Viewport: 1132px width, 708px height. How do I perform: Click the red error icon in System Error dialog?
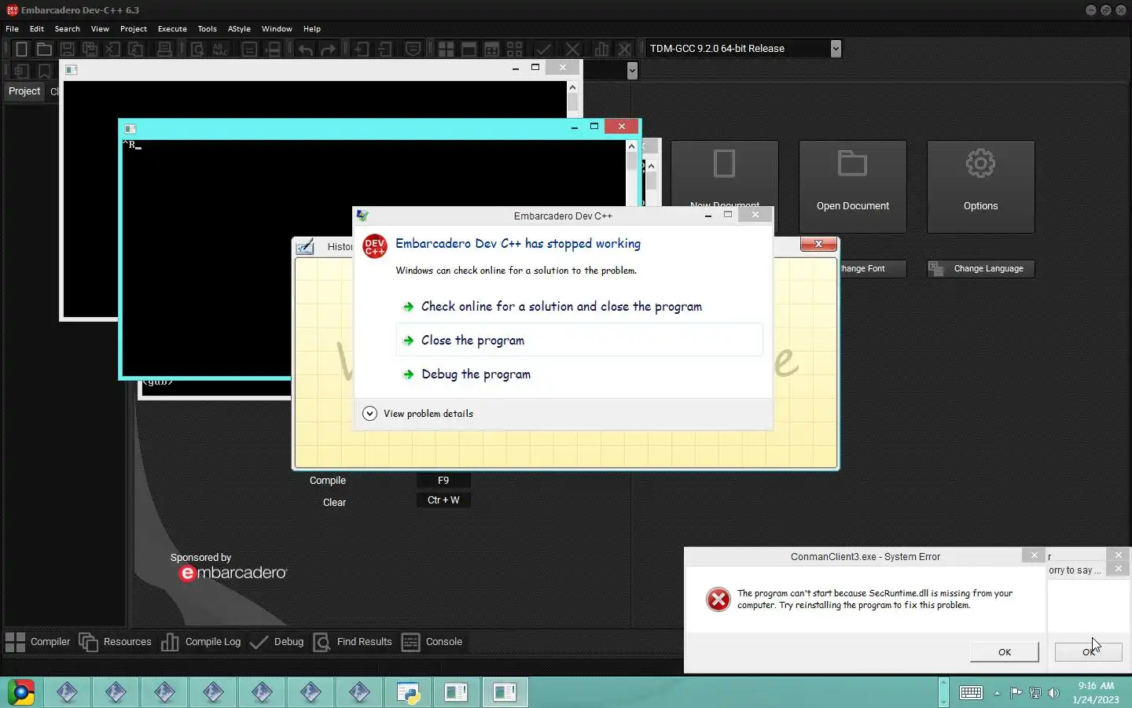tap(718, 599)
